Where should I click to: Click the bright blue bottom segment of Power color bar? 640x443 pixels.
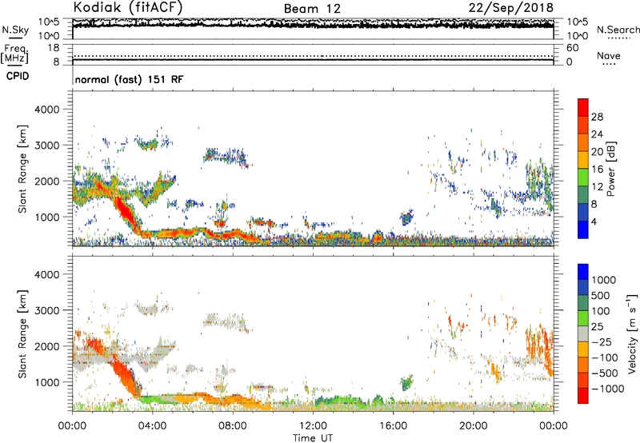[x=583, y=230]
